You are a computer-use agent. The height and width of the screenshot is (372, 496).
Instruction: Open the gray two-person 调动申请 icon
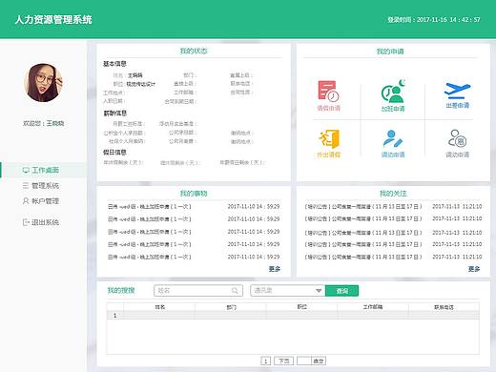pyautogui.click(x=457, y=138)
